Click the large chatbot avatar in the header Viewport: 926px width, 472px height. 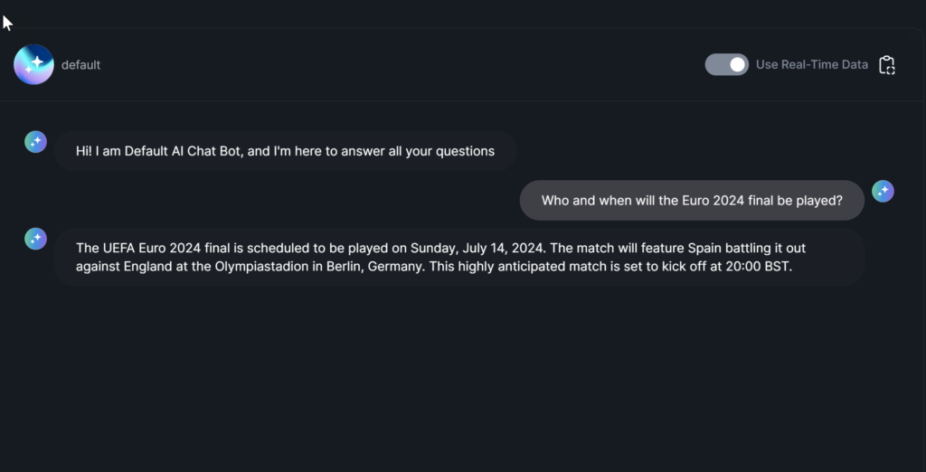(34, 65)
